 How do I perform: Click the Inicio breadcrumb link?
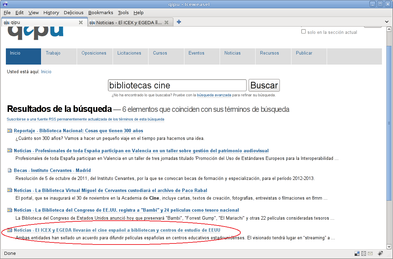coord(46,72)
